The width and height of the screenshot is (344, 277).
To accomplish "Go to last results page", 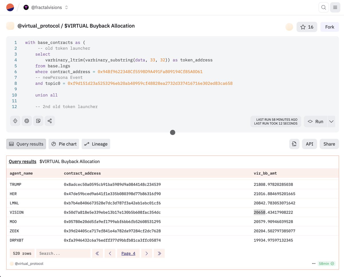I will coord(159,253).
